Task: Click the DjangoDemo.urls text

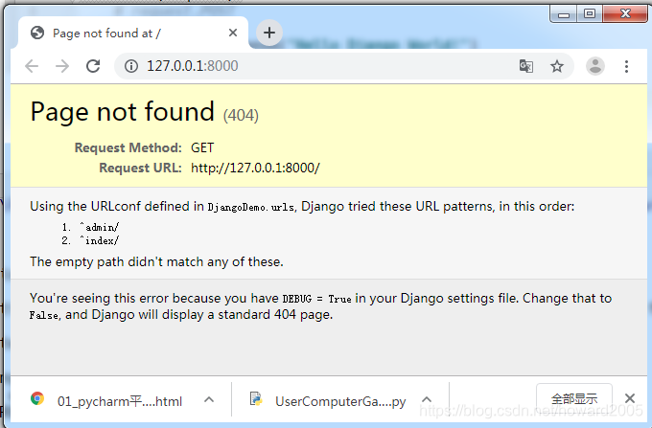Action: tap(251, 207)
